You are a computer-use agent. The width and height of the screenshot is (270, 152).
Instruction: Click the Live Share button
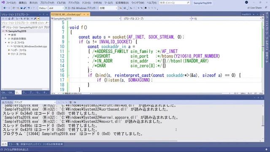click(x=254, y=8)
